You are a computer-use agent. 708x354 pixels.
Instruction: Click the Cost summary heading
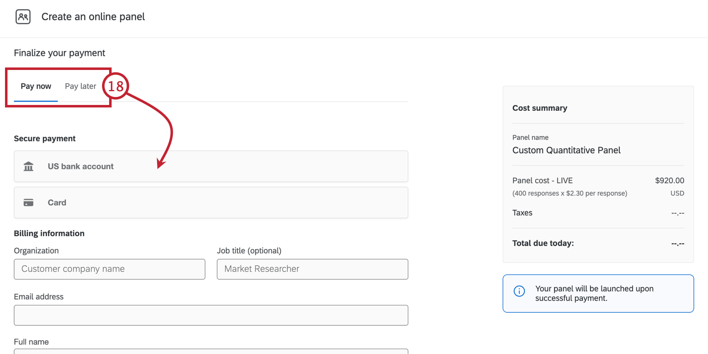click(540, 108)
